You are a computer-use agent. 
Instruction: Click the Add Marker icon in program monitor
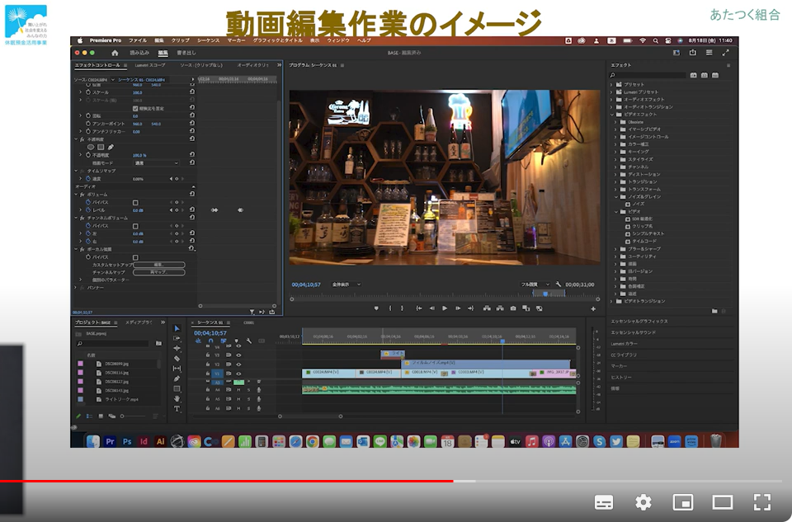pos(376,308)
